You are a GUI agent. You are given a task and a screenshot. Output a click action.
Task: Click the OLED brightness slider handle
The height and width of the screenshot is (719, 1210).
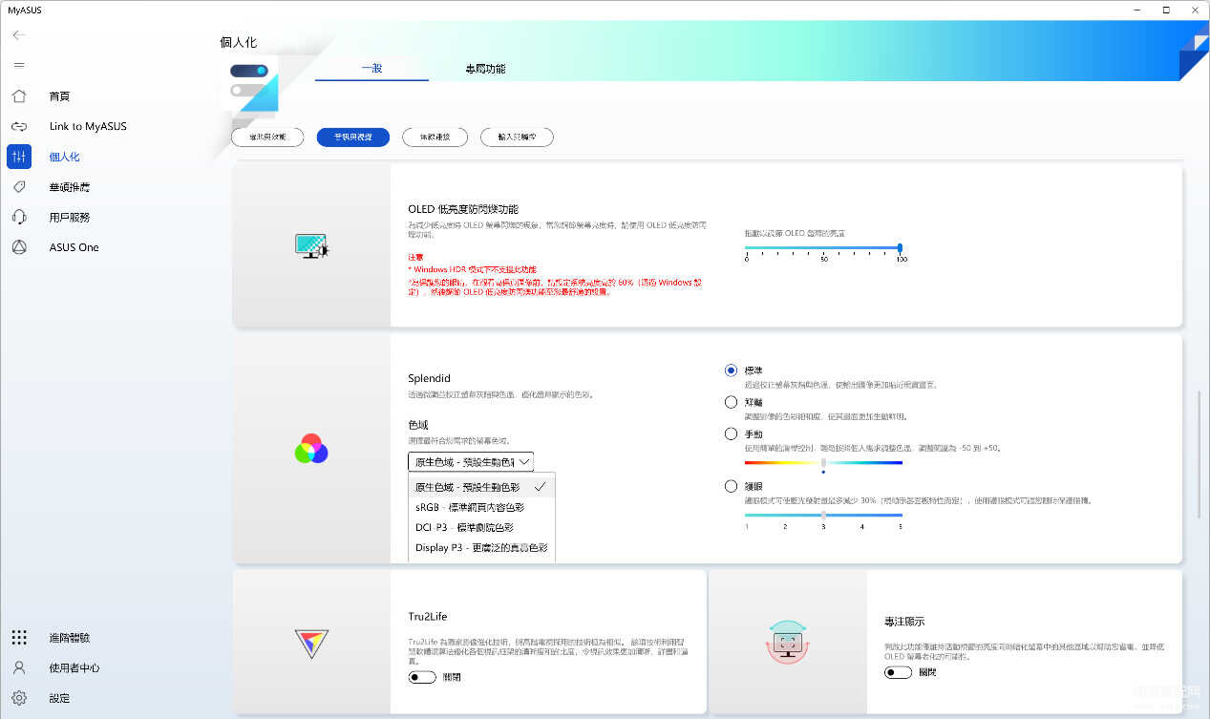coord(900,248)
